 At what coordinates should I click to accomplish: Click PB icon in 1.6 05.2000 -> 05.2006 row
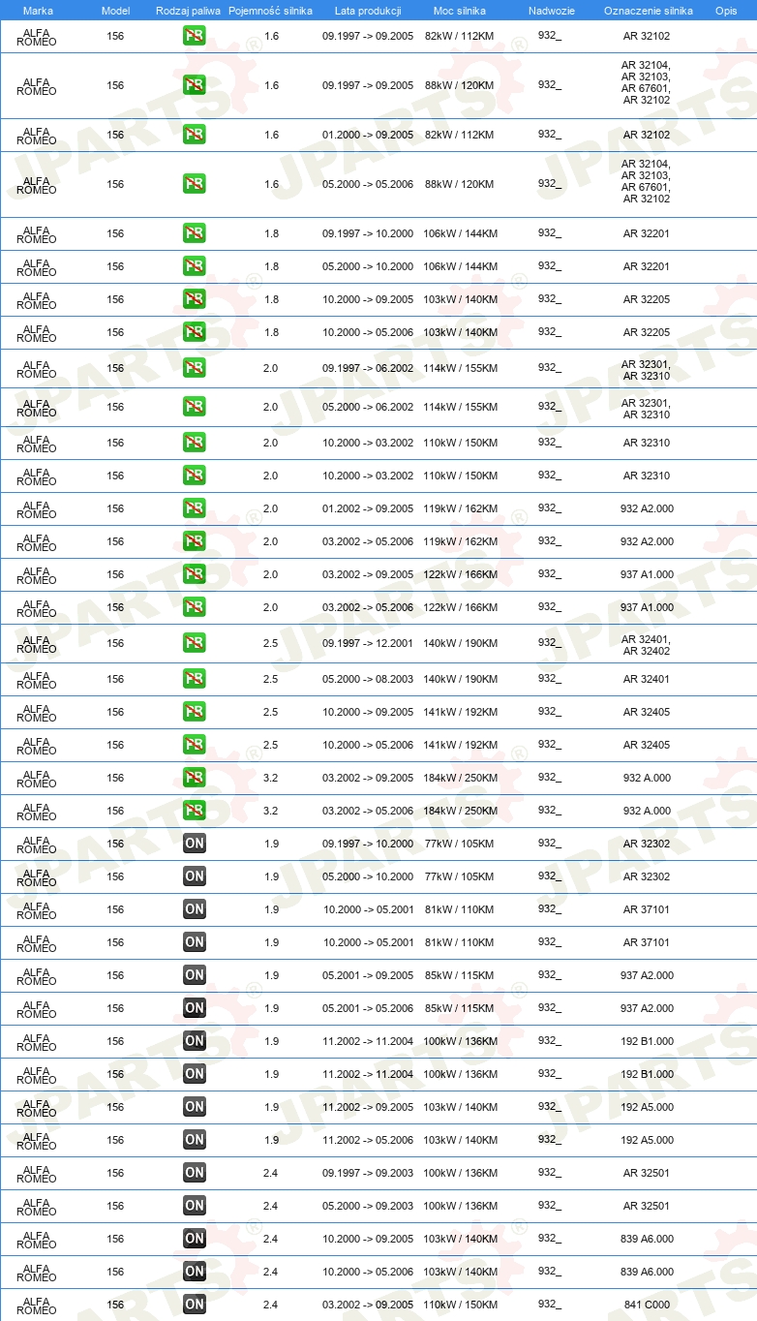point(195,184)
